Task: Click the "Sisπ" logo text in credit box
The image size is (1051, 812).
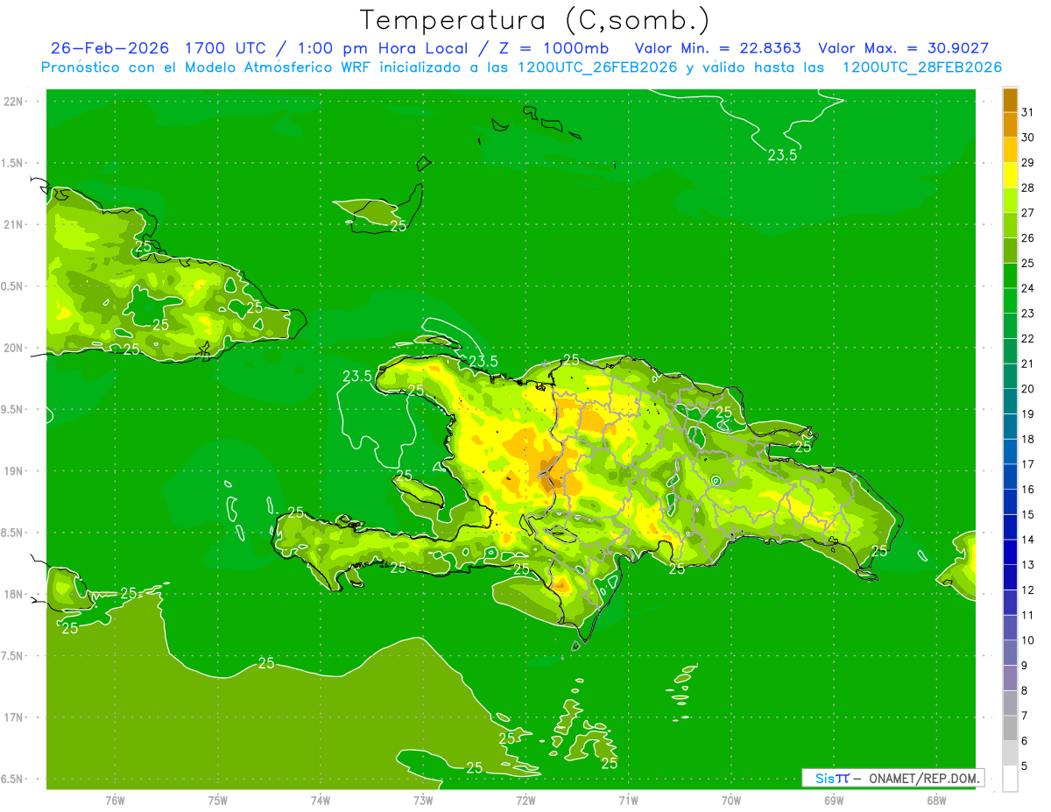Action: tap(832, 778)
